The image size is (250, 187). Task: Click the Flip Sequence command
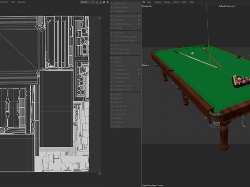point(125,114)
